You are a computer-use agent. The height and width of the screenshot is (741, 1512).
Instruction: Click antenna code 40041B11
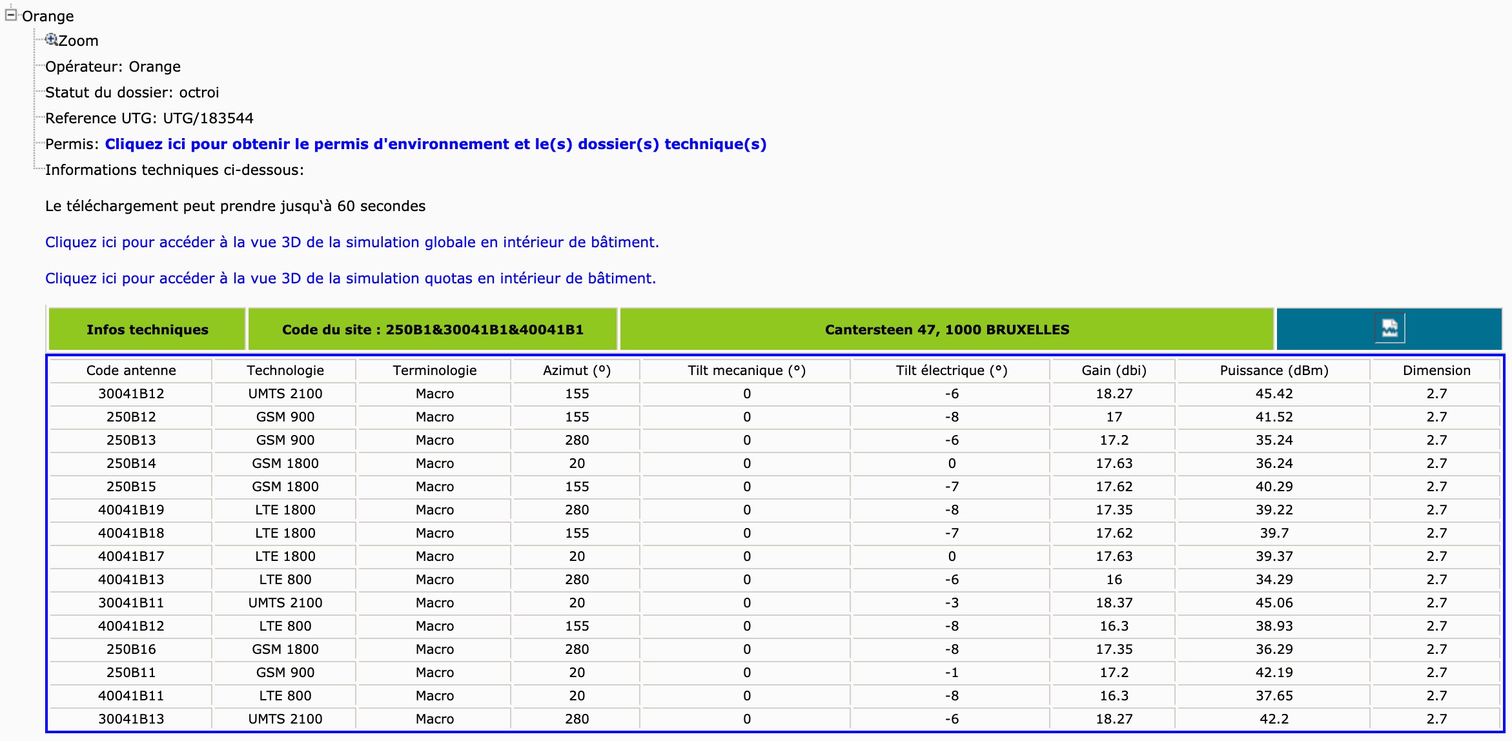pyautogui.click(x=131, y=696)
